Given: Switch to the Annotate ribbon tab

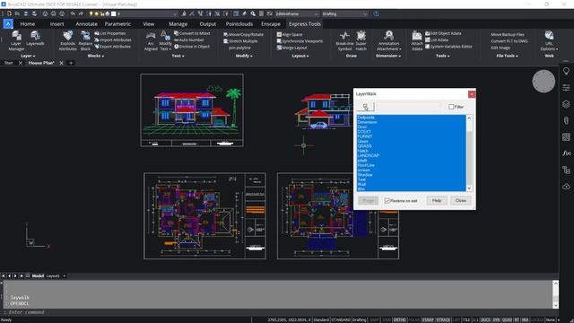Looking at the screenshot, I should click(x=86, y=24).
